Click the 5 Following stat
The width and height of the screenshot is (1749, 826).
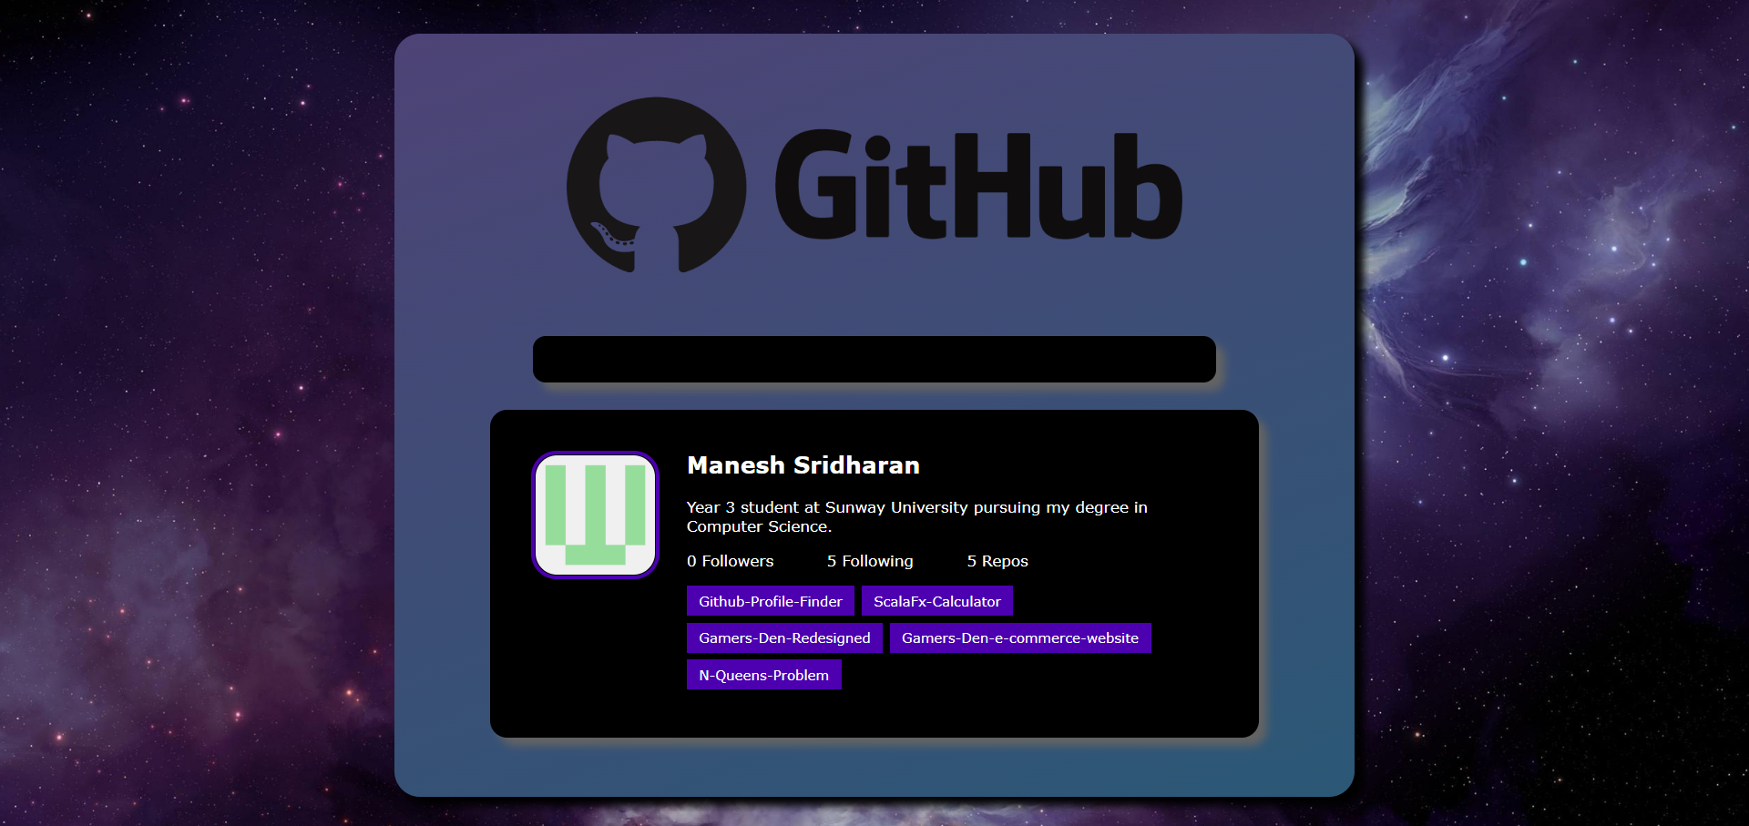[870, 561]
